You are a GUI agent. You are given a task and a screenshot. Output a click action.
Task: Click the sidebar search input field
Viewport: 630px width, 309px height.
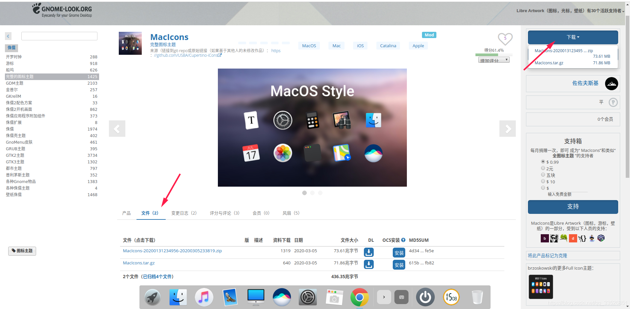click(x=59, y=36)
